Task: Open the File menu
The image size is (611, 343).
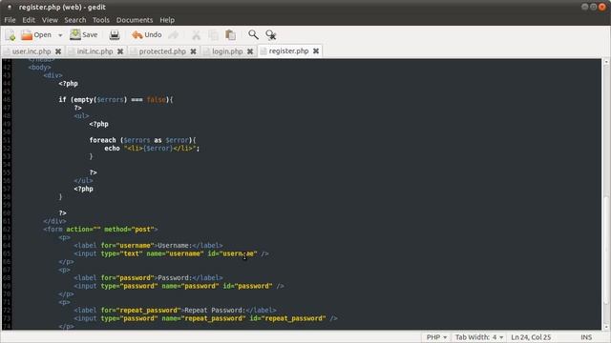Action: pyautogui.click(x=10, y=20)
